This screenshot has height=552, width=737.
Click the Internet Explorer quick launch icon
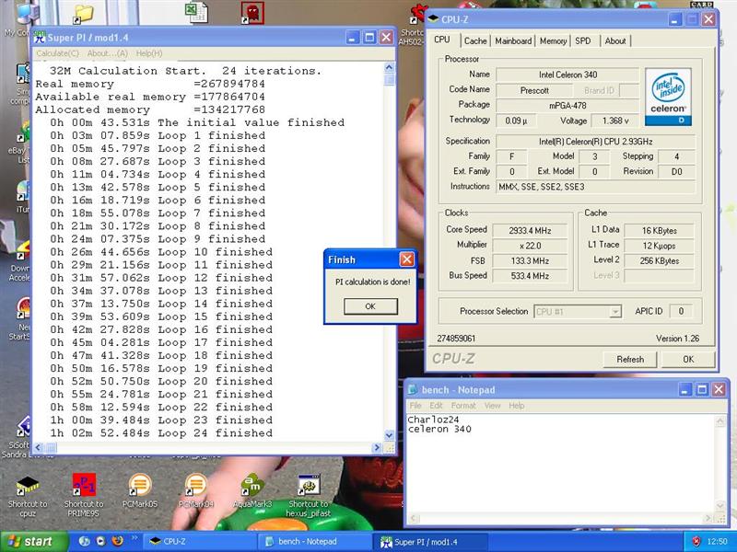[x=85, y=541]
